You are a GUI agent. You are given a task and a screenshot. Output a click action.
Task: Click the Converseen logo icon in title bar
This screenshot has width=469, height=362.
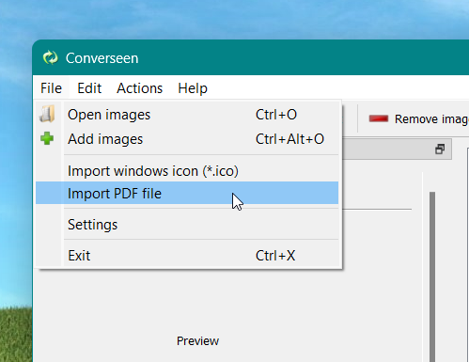coord(51,57)
